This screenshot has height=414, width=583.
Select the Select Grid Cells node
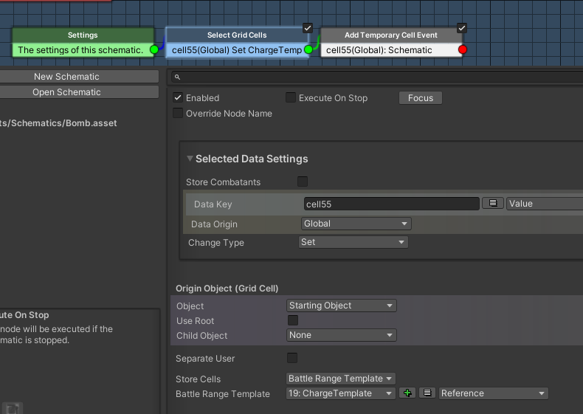237,42
